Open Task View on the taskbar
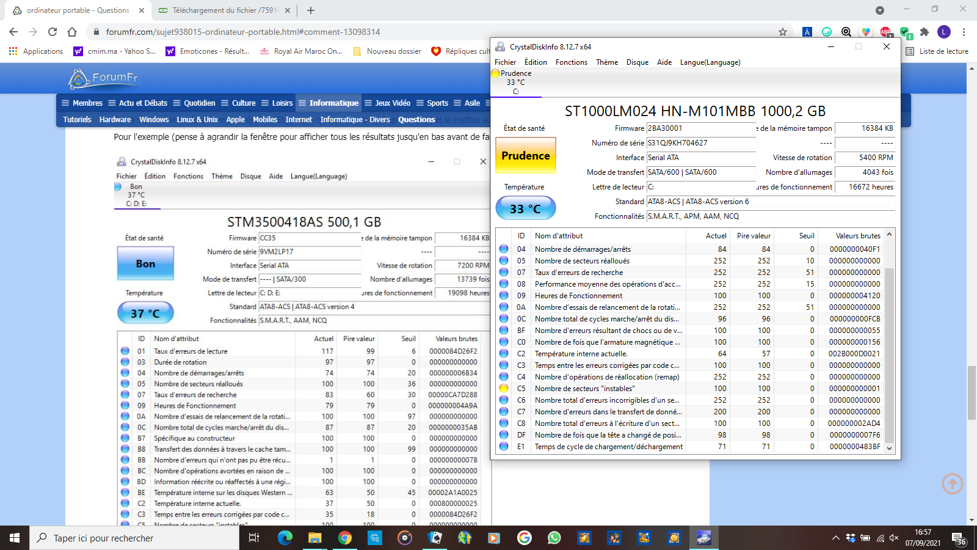This screenshot has width=977, height=550. click(x=254, y=538)
